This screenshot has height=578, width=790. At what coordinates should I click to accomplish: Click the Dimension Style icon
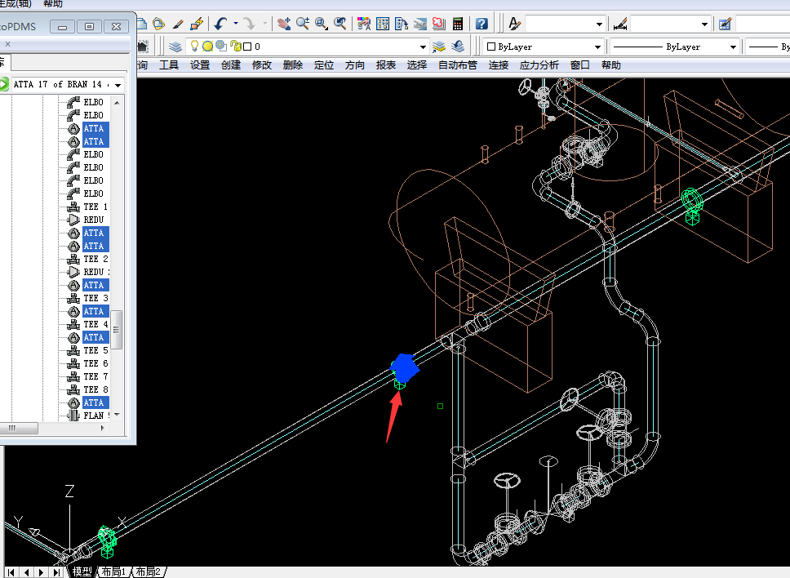click(620, 24)
